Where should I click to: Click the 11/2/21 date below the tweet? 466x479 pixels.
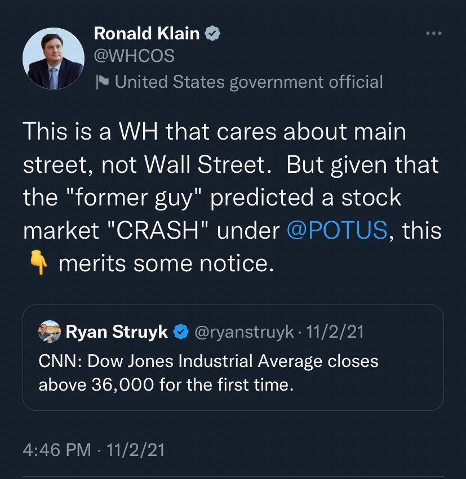pos(135,450)
